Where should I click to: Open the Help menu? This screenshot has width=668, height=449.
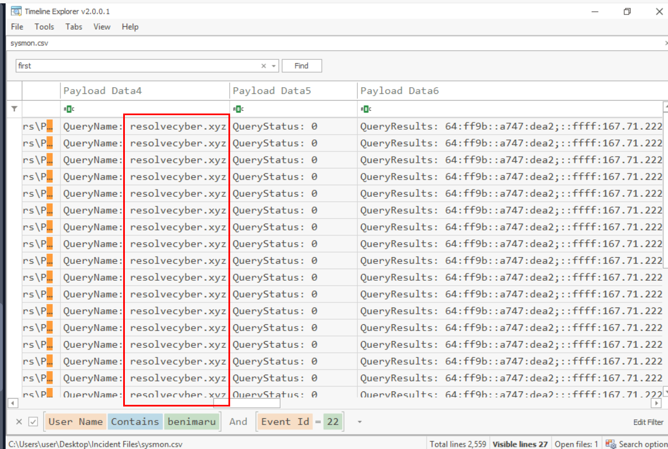click(x=130, y=27)
